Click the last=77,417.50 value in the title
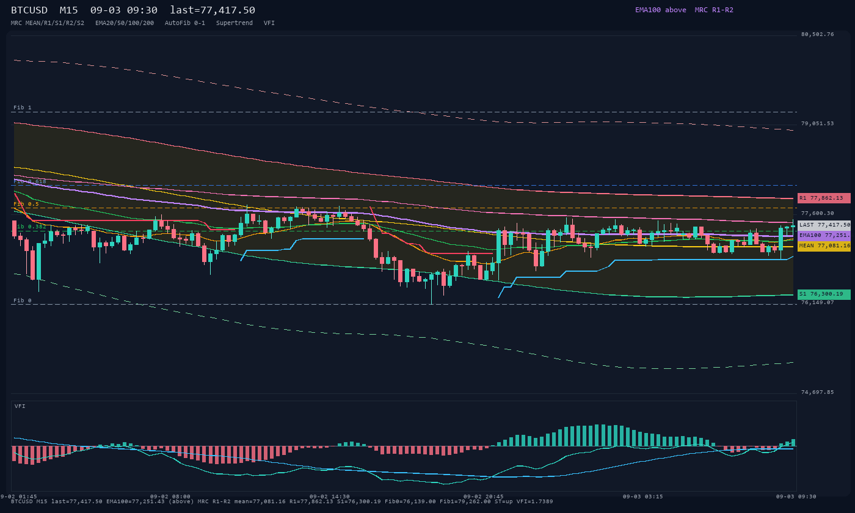This screenshot has height=513, width=855. pyautogui.click(x=213, y=10)
